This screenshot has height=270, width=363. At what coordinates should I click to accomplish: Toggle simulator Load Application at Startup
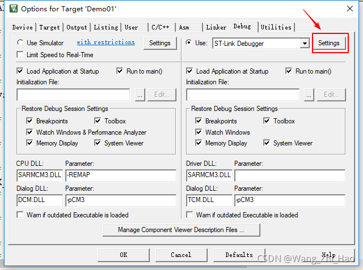pyautogui.click(x=20, y=71)
